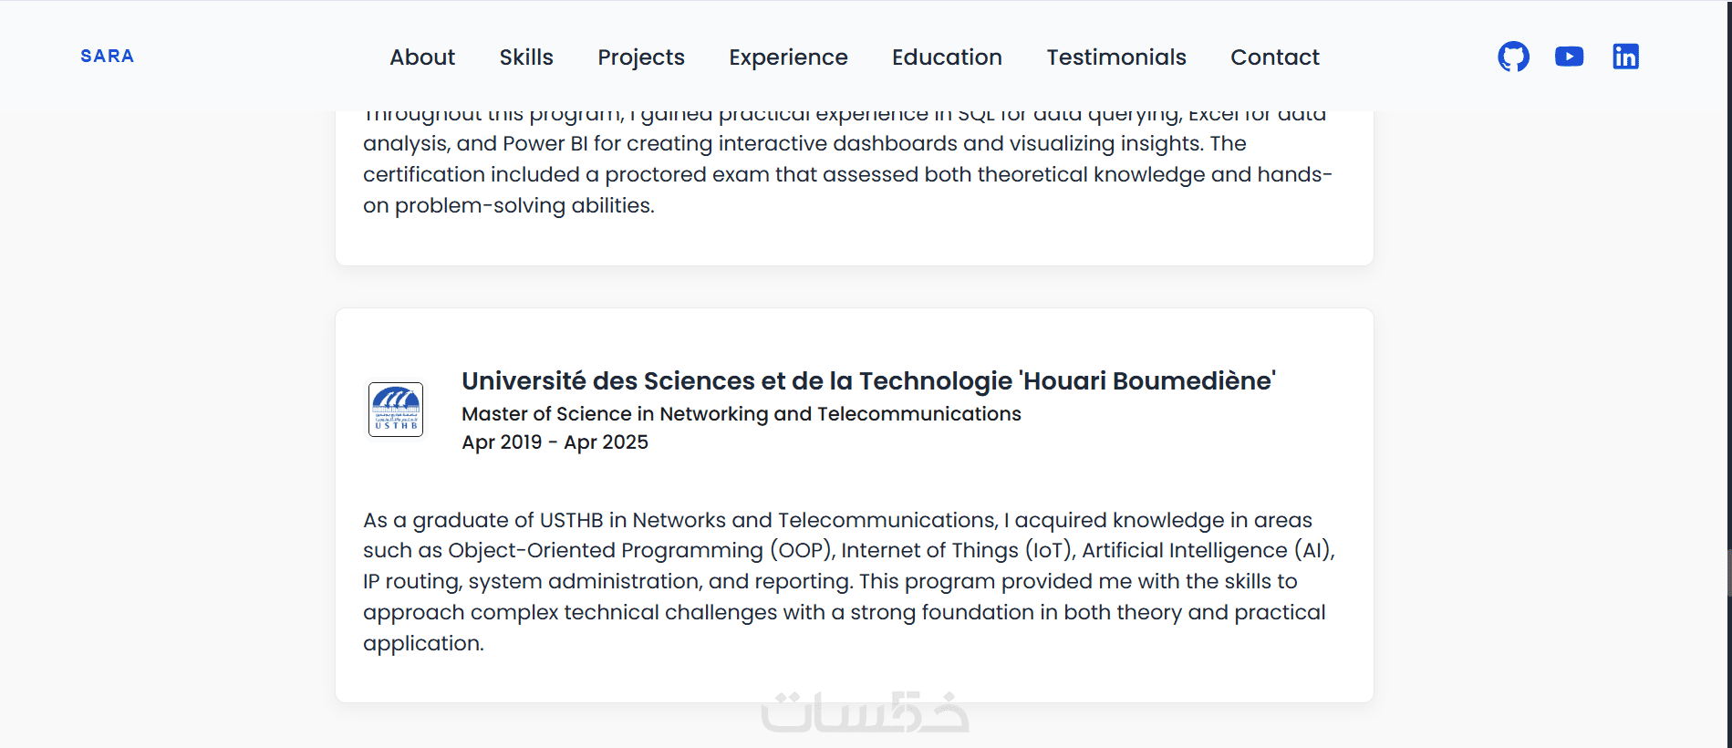1732x748 pixels.
Task: Click the USTHB university logo
Action: click(x=396, y=410)
